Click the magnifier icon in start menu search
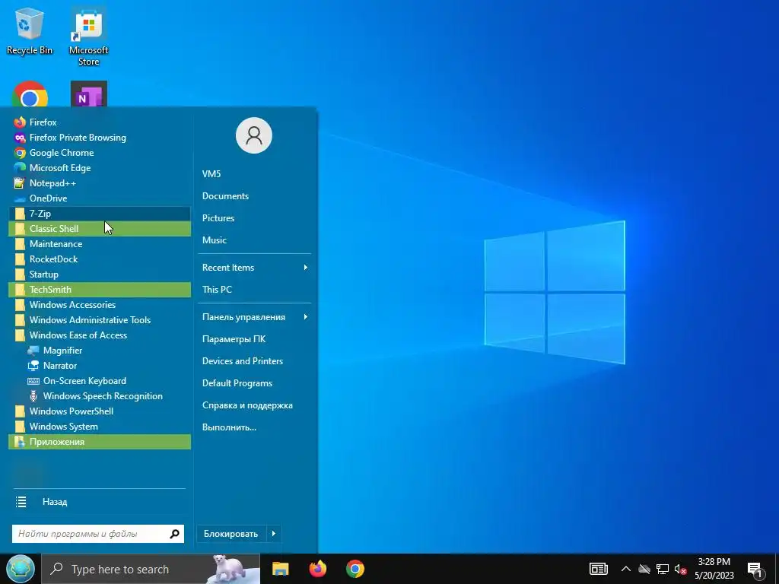 coord(174,534)
